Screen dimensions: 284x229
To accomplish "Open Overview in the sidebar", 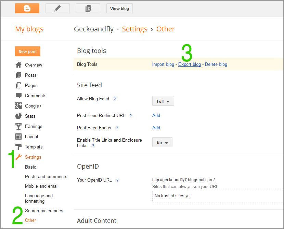I will point(34,65).
